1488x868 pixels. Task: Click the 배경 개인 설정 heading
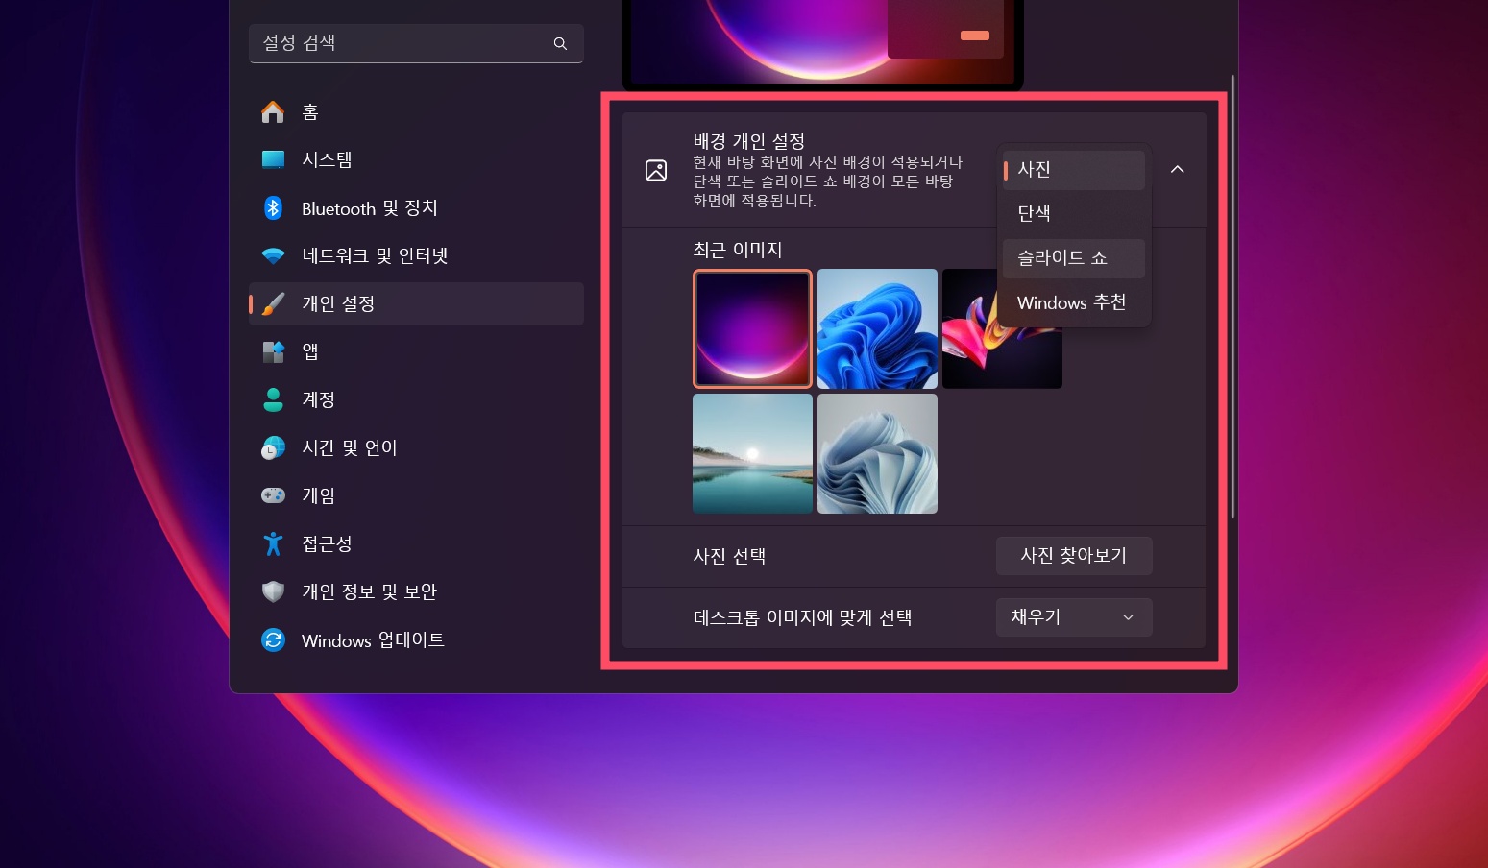point(749,141)
